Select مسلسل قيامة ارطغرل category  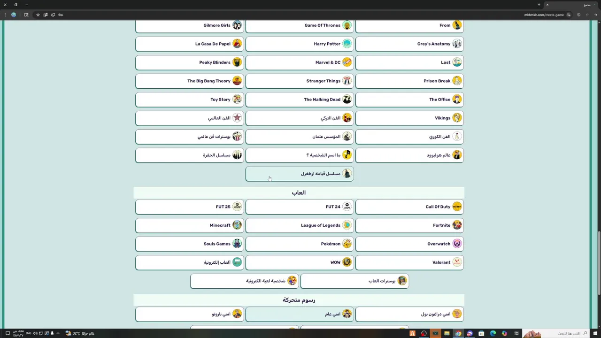[300, 174]
